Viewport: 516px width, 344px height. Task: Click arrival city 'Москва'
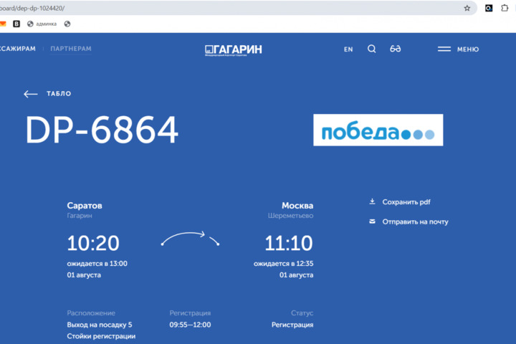[x=297, y=206]
